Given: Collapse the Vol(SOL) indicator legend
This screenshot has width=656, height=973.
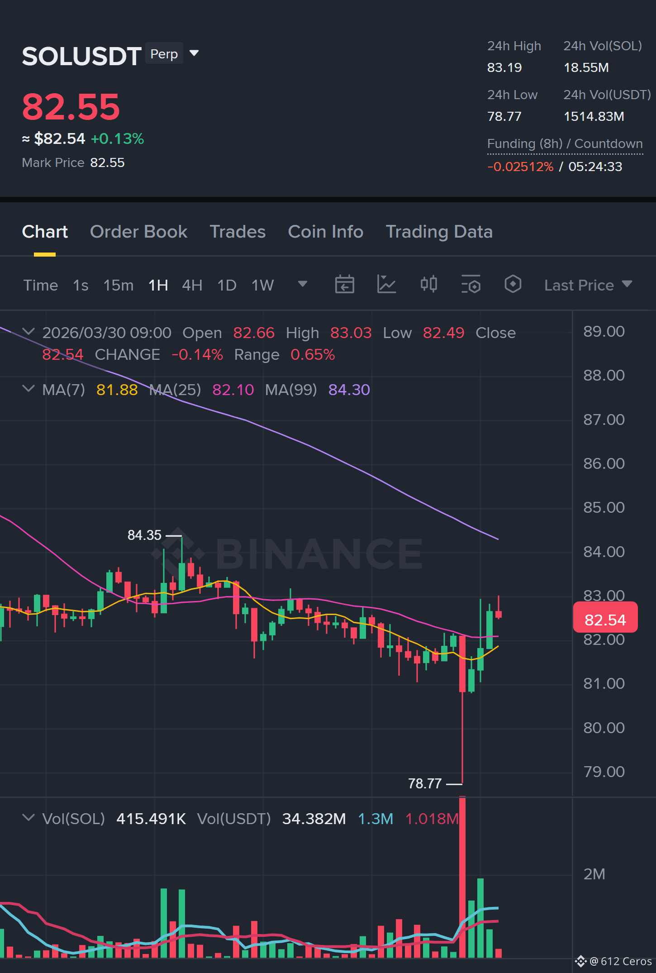Looking at the screenshot, I should [28, 818].
